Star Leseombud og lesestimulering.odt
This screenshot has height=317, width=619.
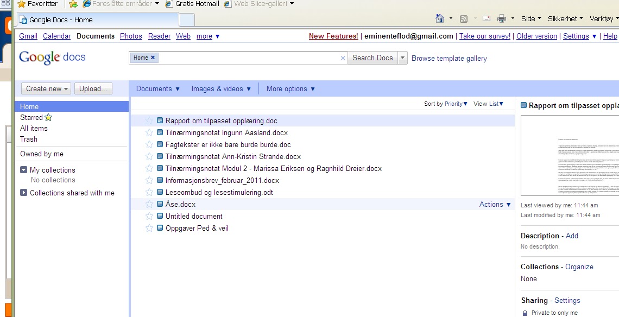pyautogui.click(x=149, y=192)
